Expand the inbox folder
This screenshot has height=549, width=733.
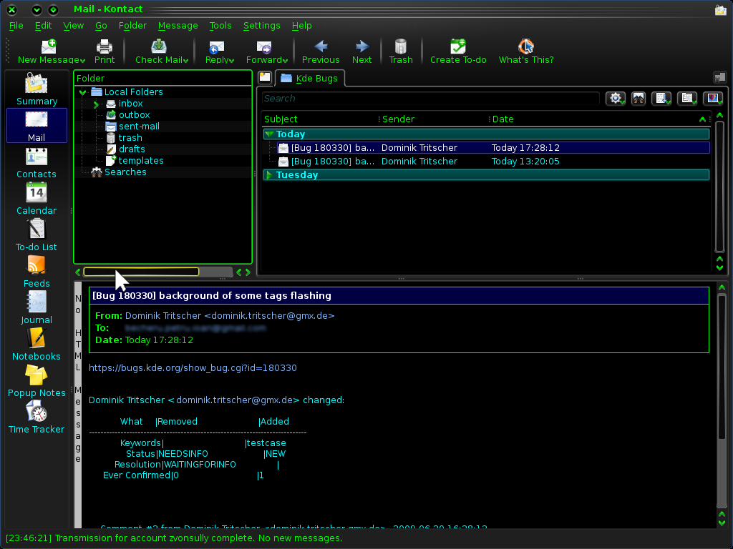pyautogui.click(x=96, y=104)
